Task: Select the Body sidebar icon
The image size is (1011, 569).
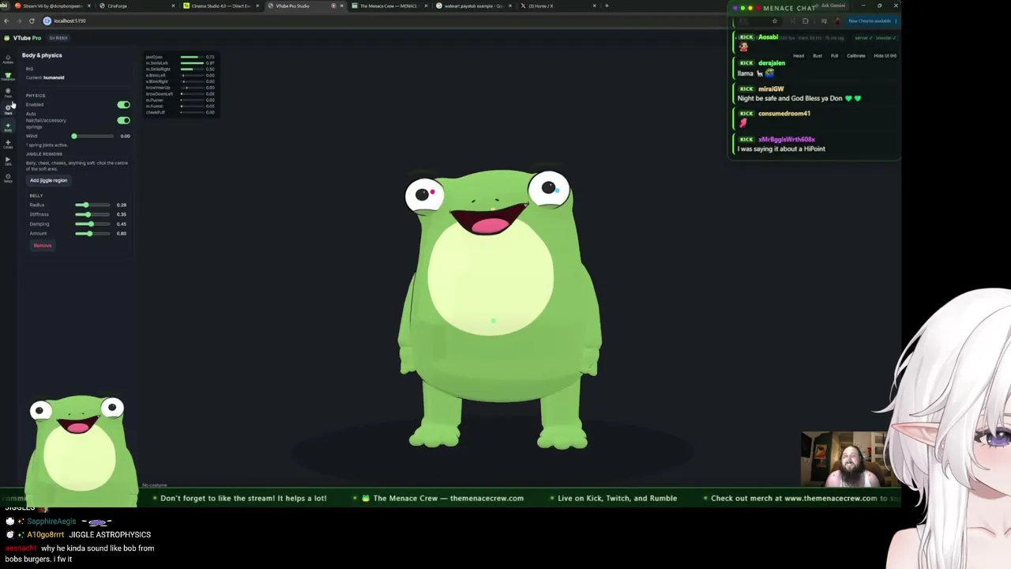Action: [8, 126]
